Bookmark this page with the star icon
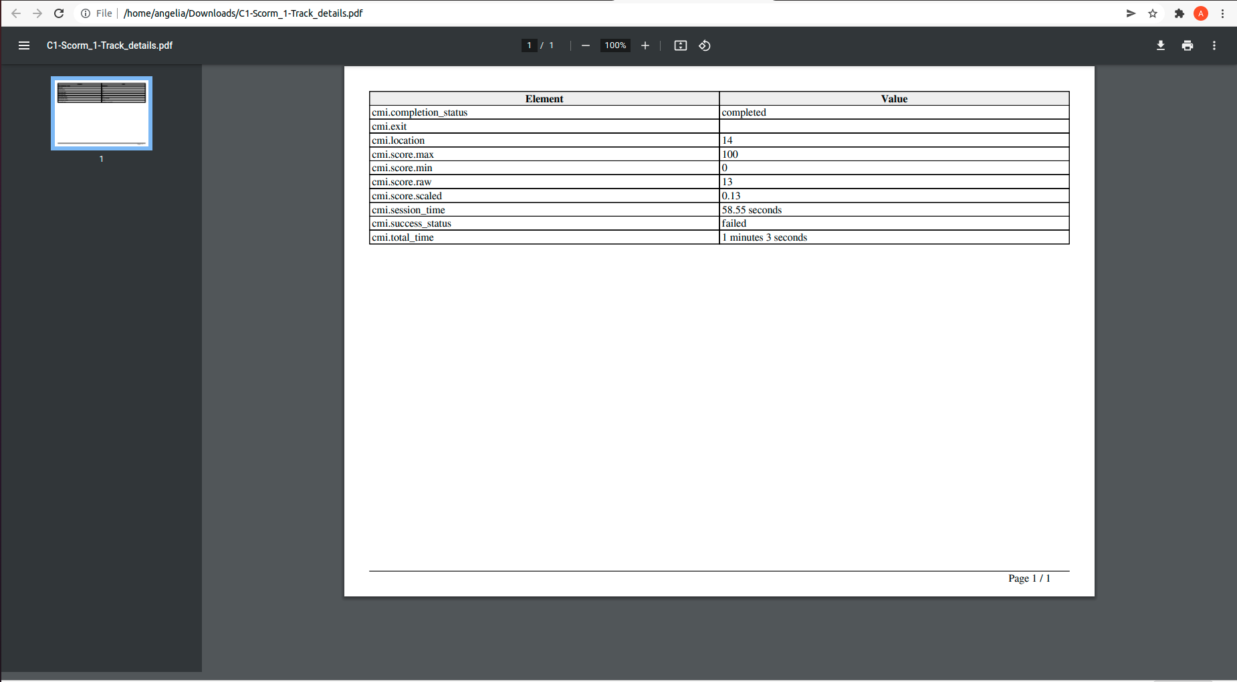 [x=1153, y=13]
